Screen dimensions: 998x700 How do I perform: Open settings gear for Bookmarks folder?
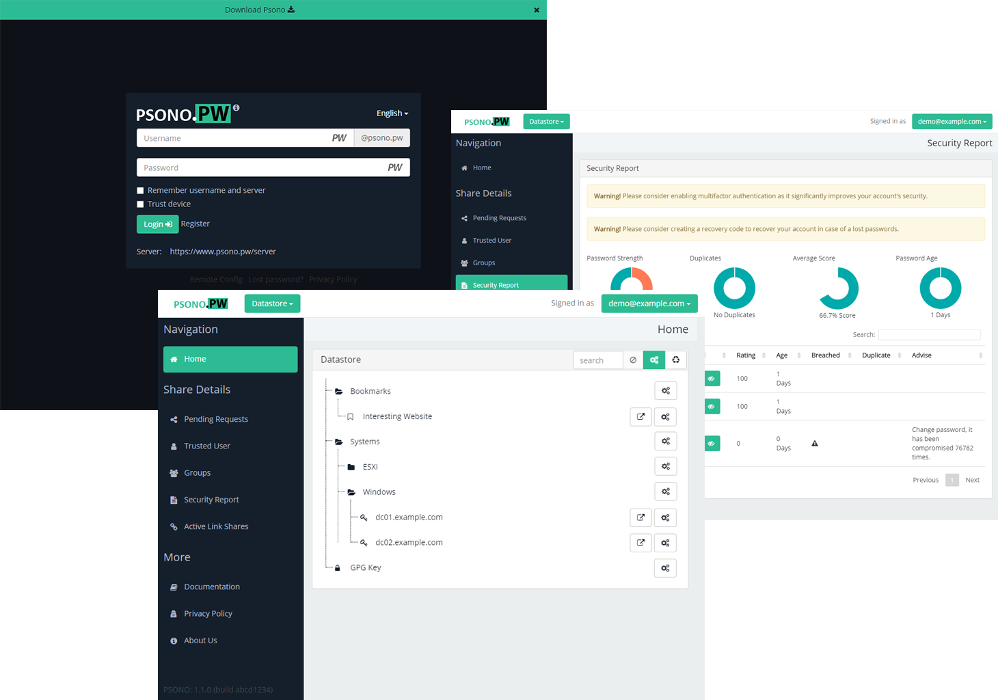[x=665, y=391]
